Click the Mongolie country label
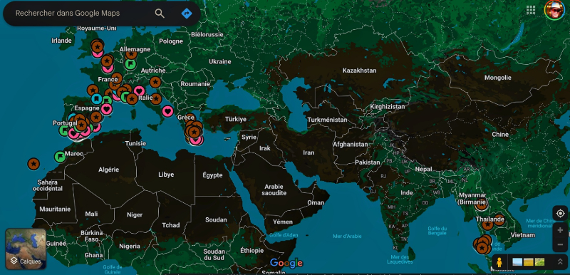The image size is (570, 275). click(497, 78)
